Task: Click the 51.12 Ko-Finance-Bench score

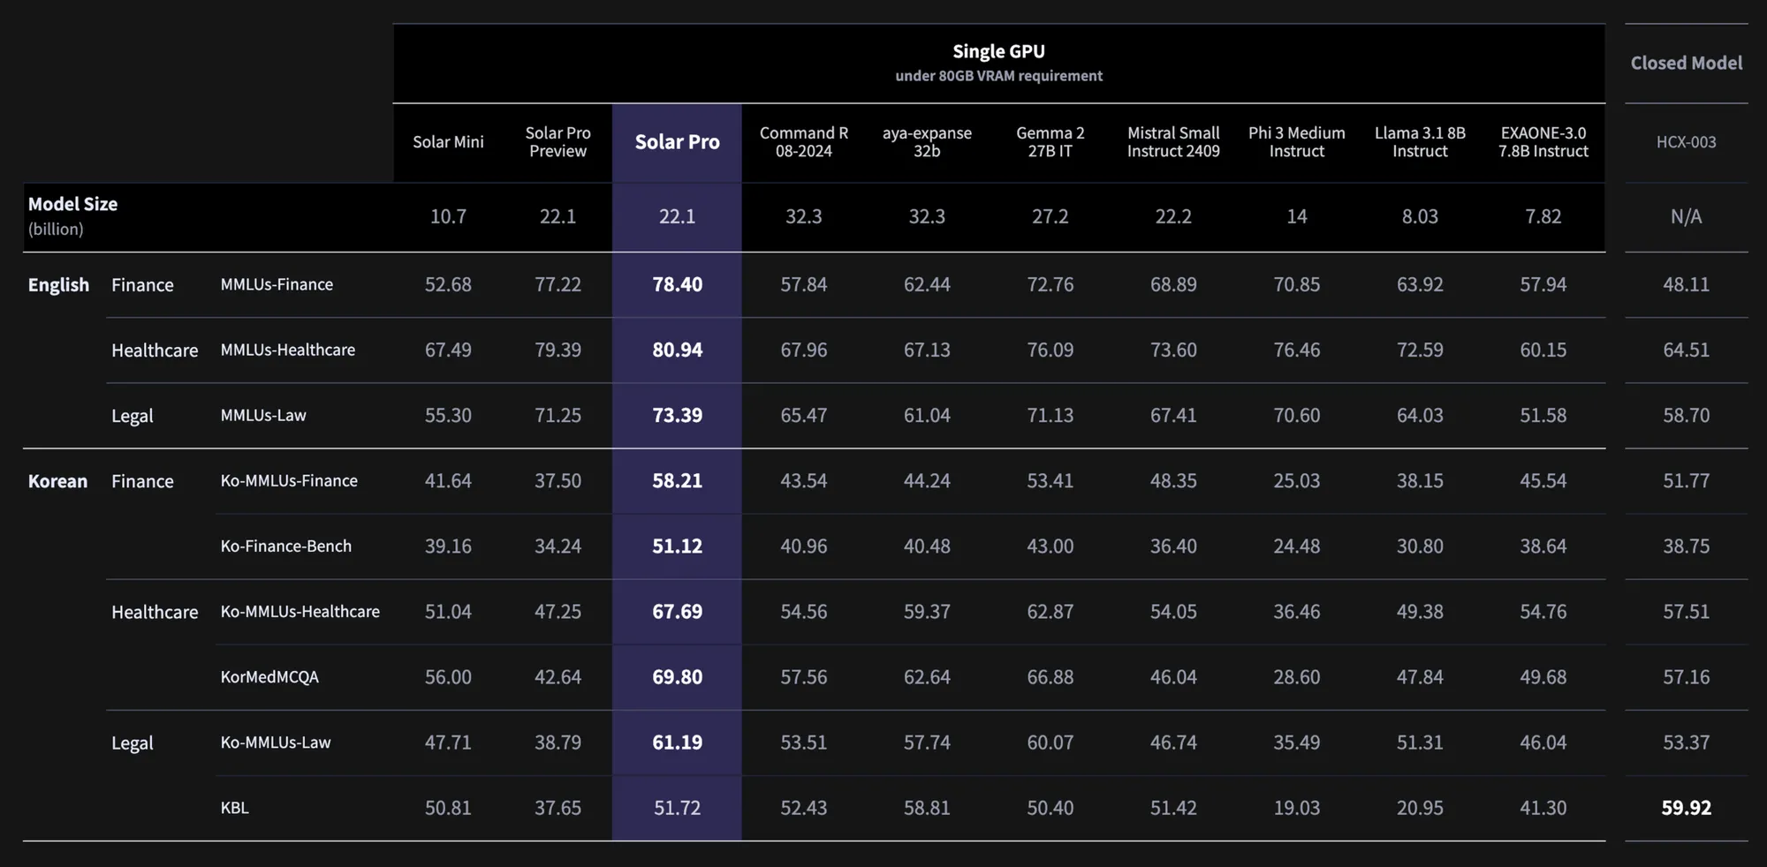Action: coord(677,546)
